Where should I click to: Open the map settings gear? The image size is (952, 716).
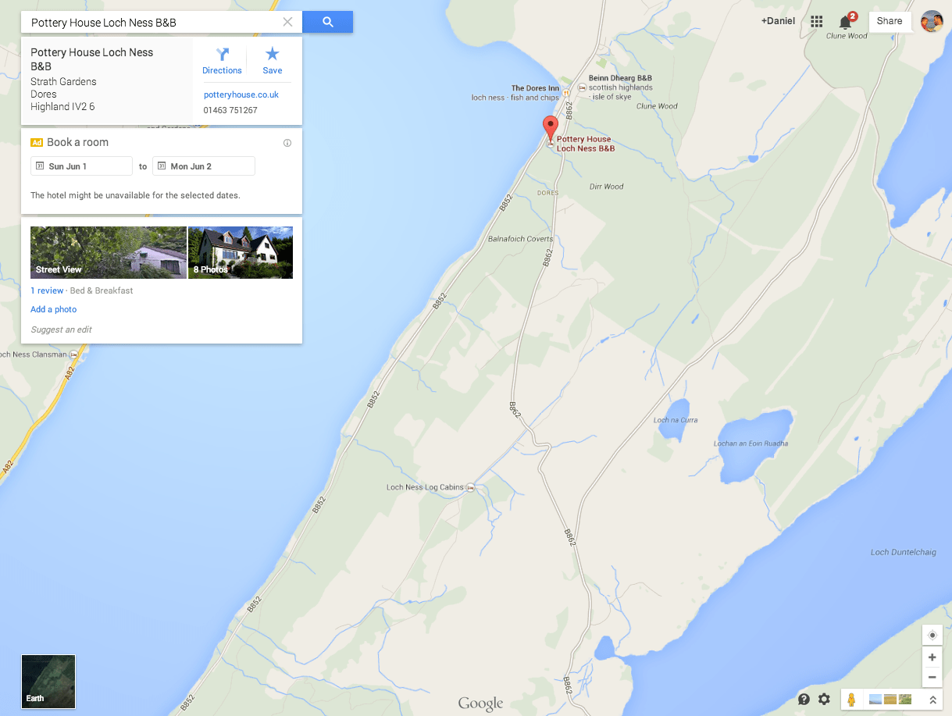click(824, 699)
